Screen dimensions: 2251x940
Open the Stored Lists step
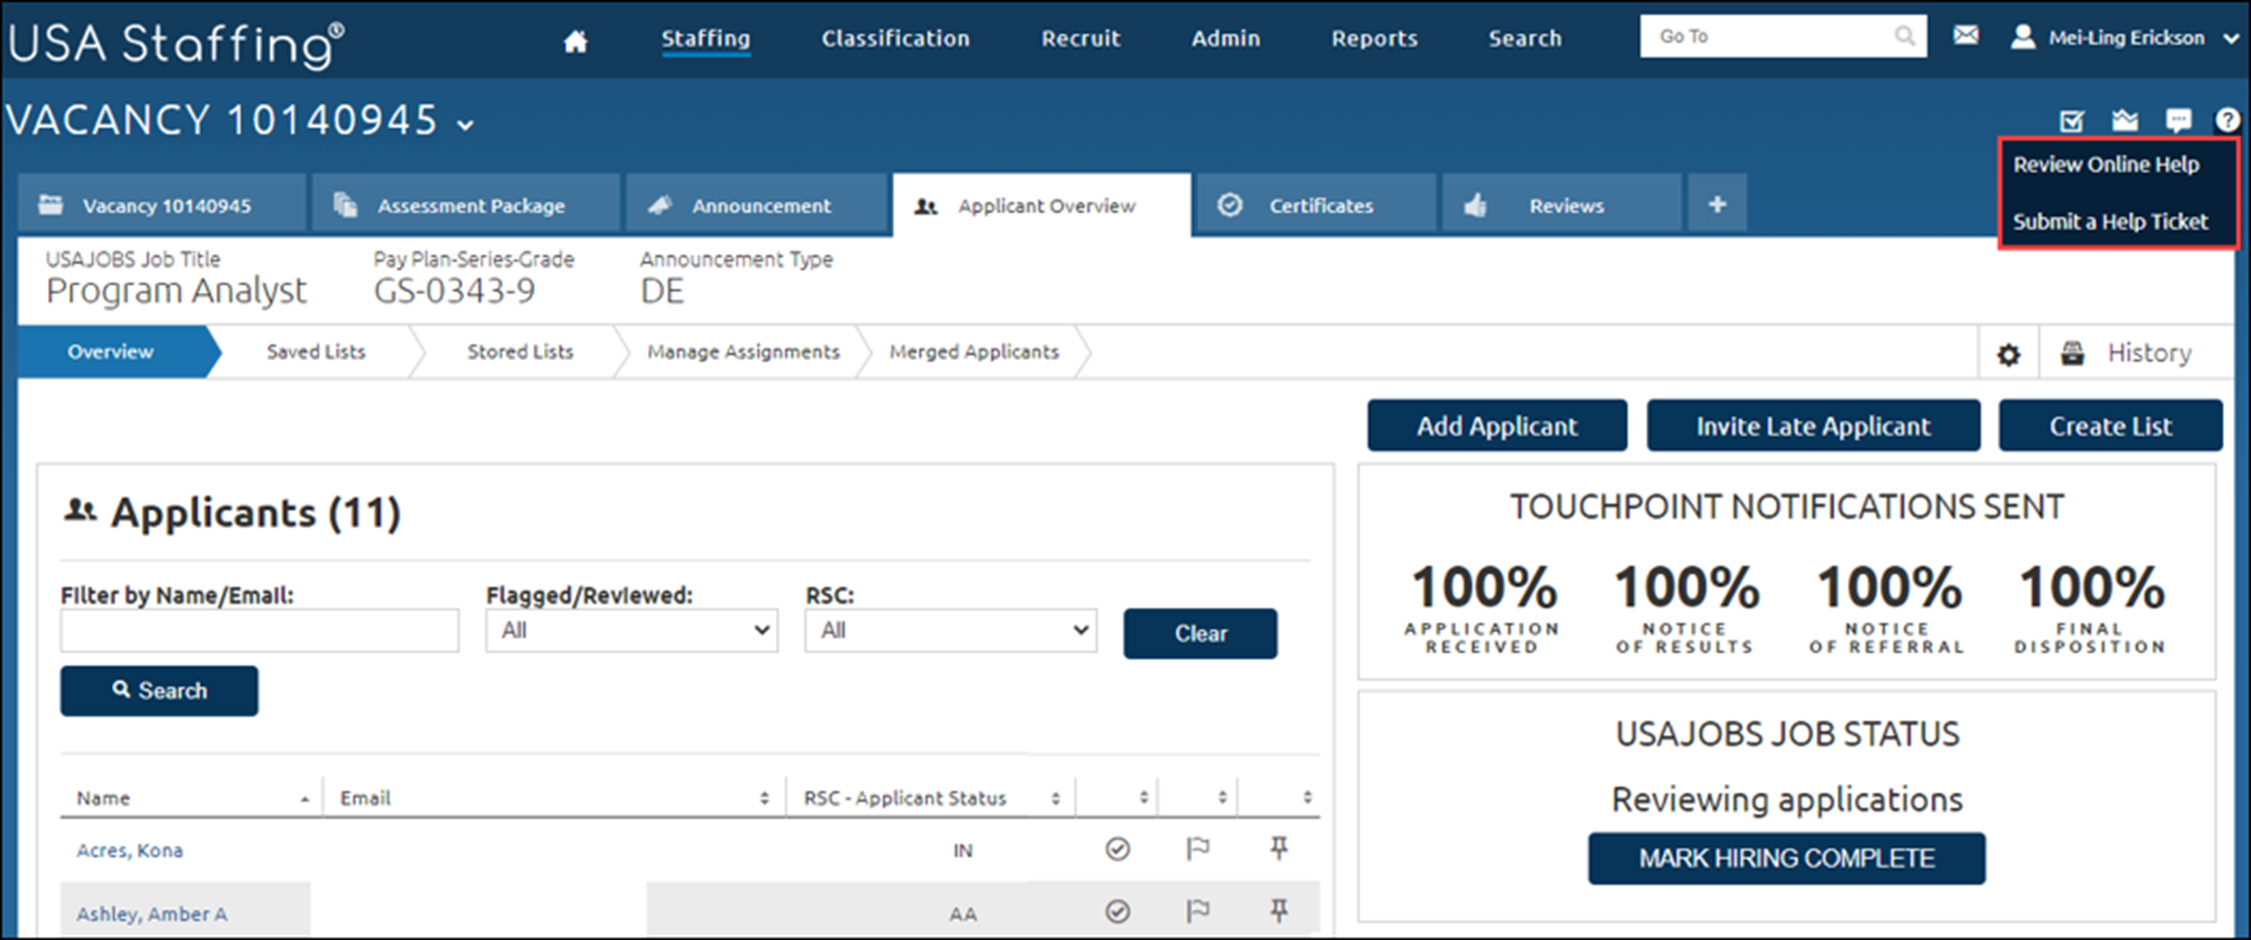coord(520,352)
